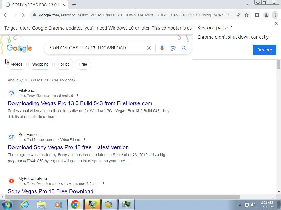Go back using the browser back arrow
Screen dimensions: 281x210
coord(6,15)
